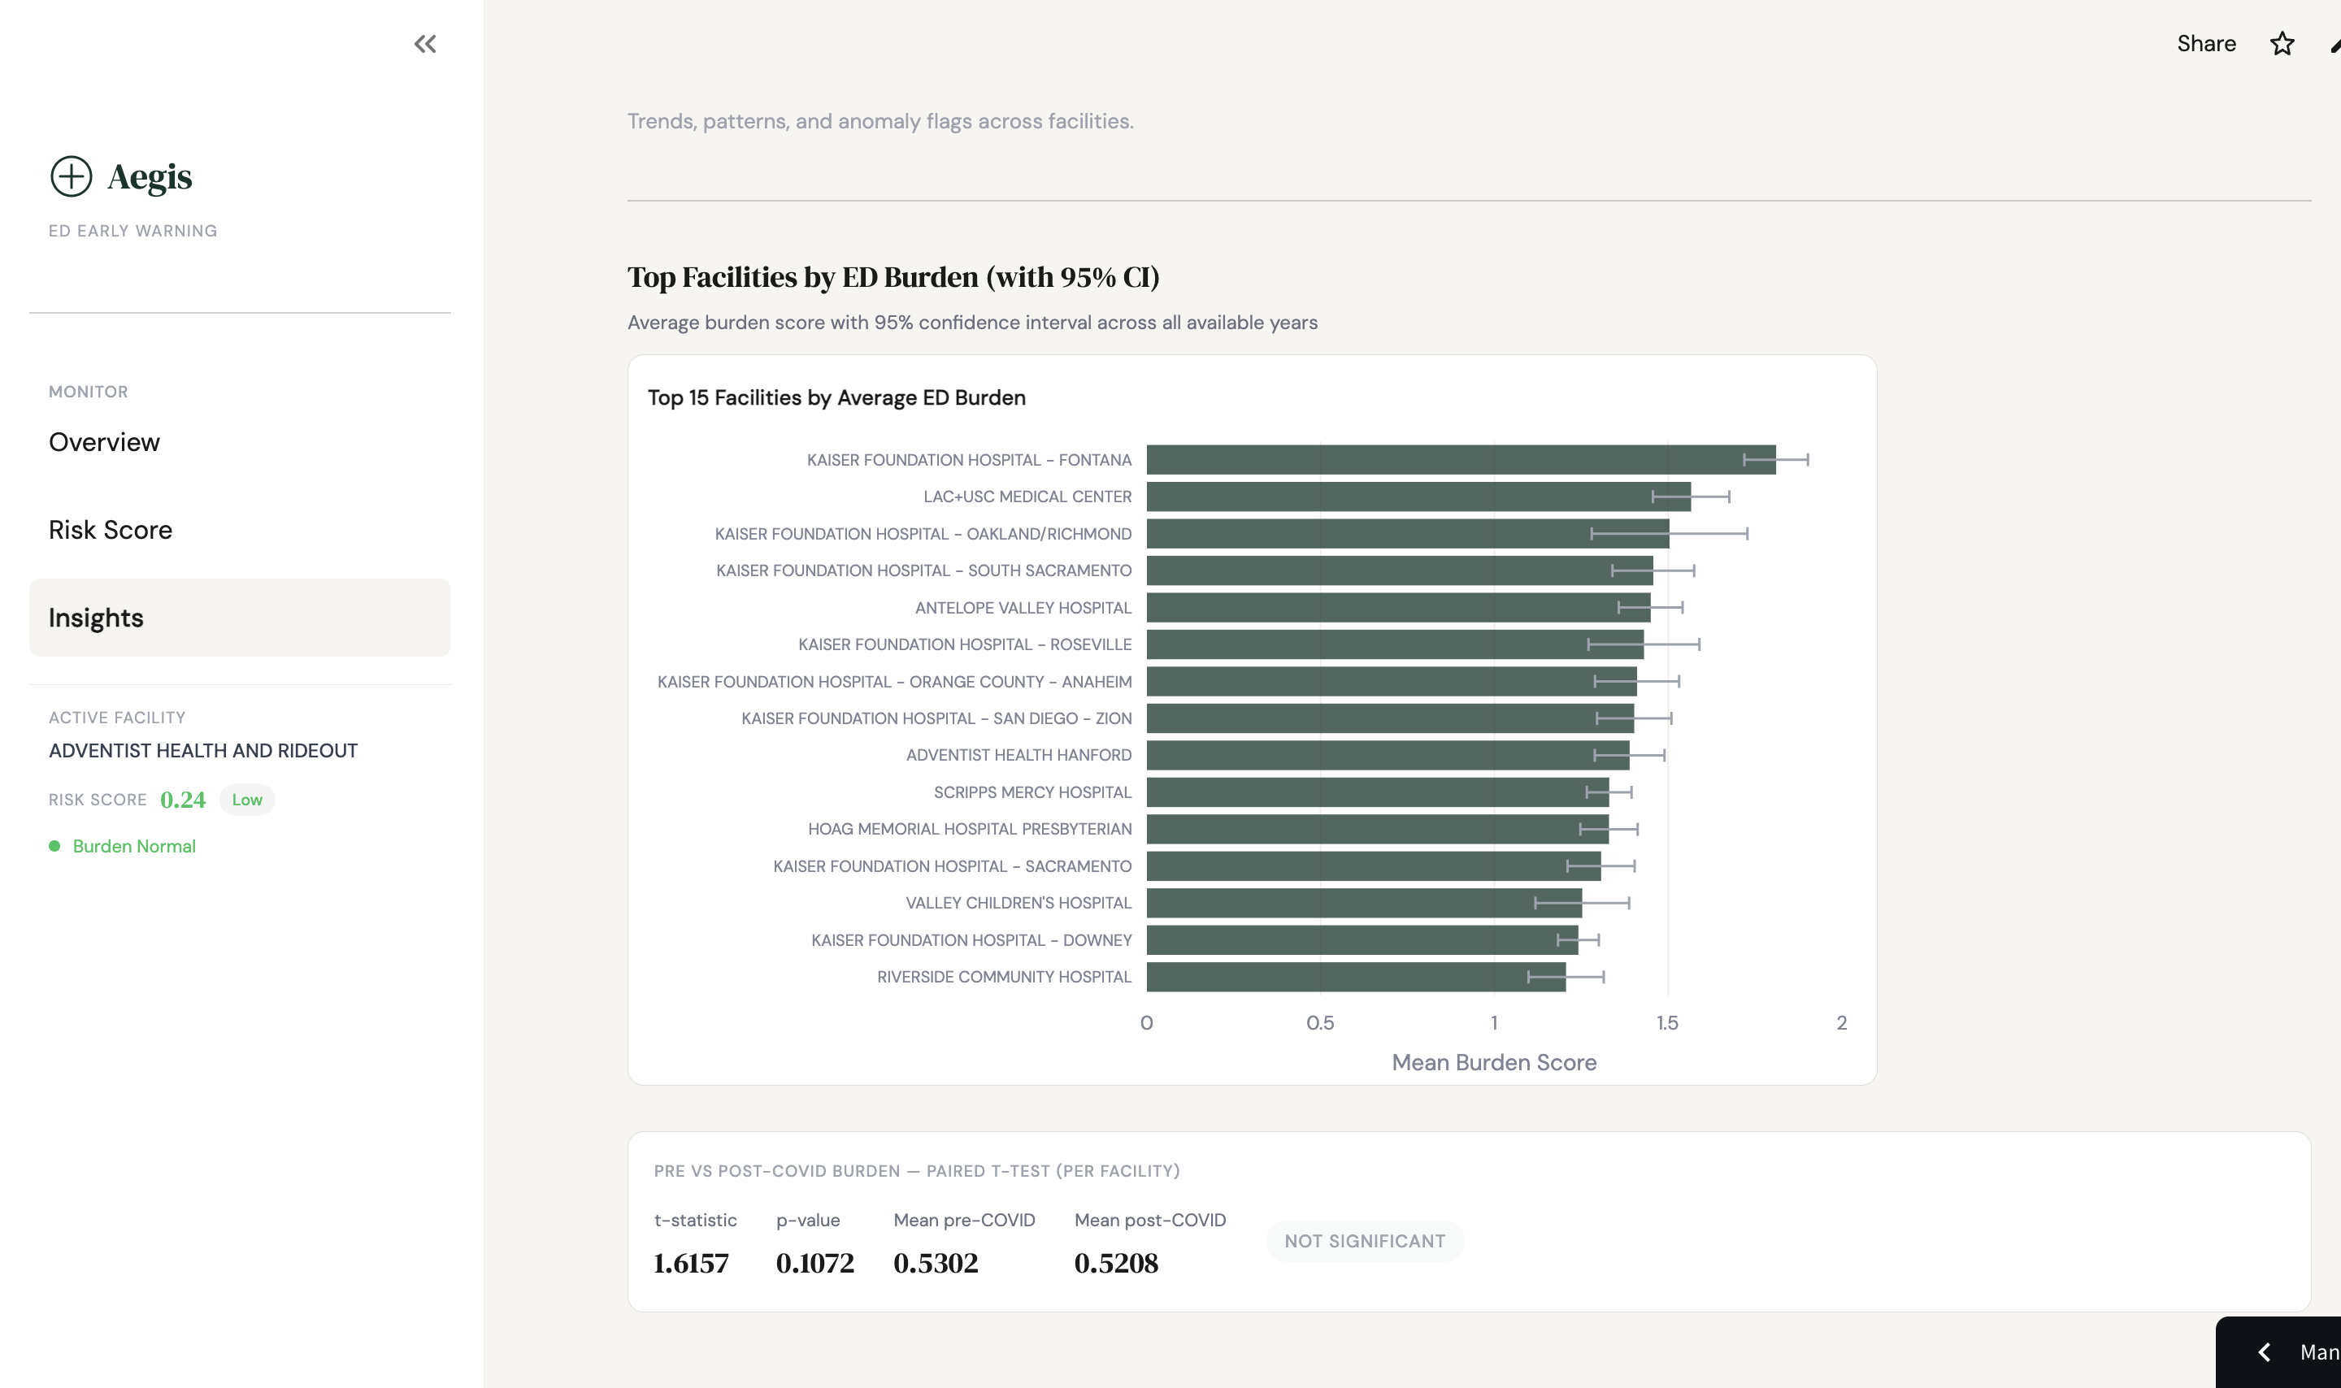This screenshot has height=1388, width=2341.
Task: Click the Riverside Community Hospital bar
Action: tap(1355, 978)
